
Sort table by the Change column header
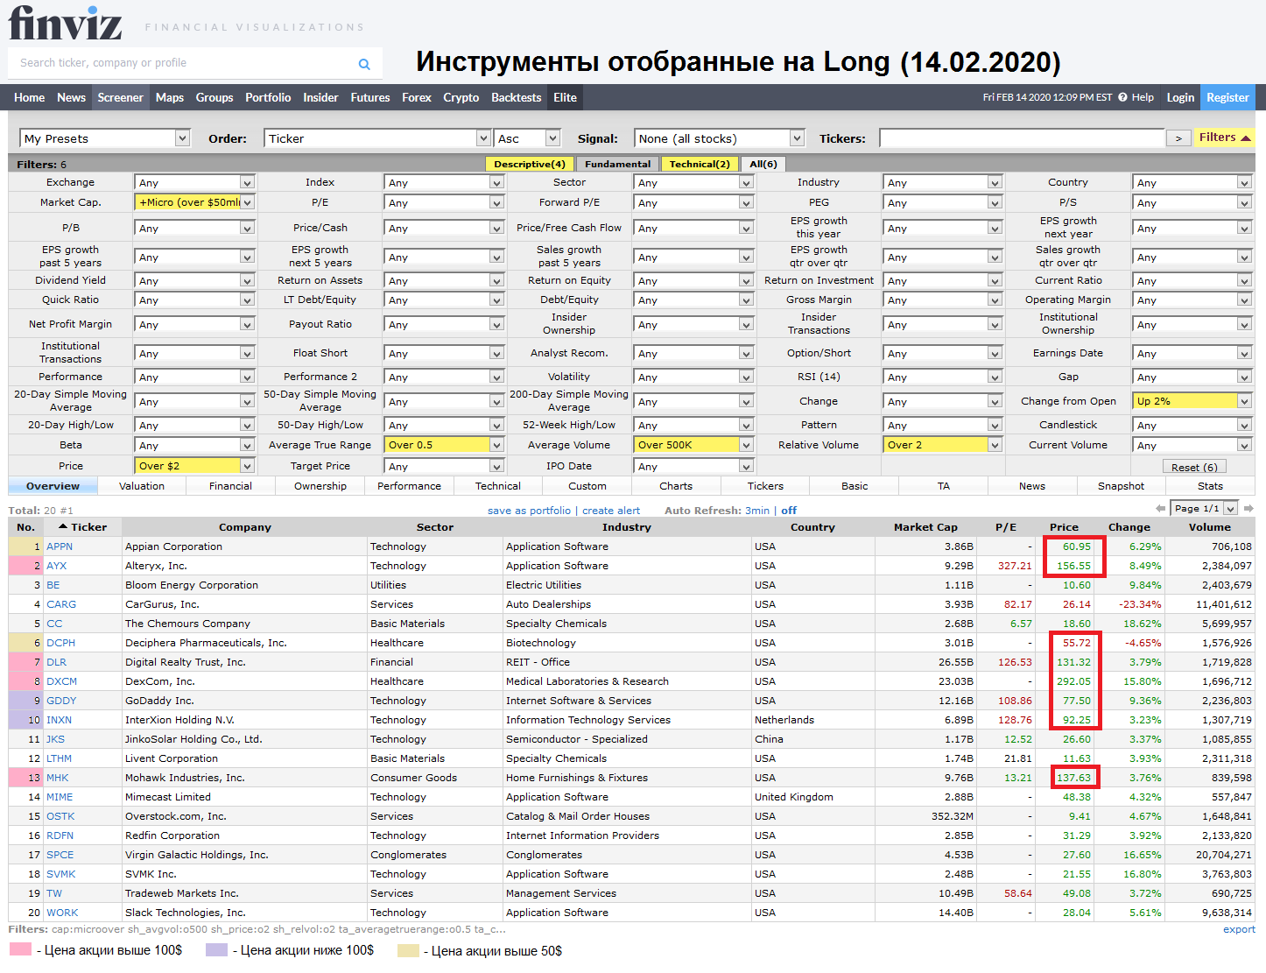pos(1129,527)
